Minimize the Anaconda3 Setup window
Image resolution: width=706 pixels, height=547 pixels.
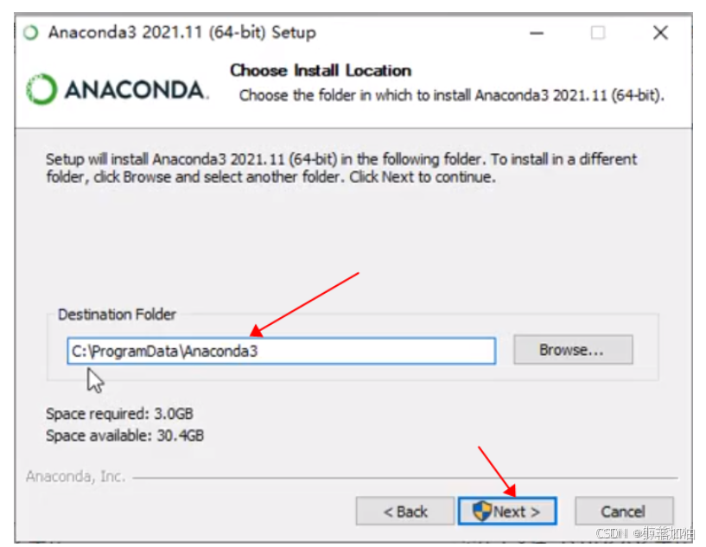(x=536, y=33)
